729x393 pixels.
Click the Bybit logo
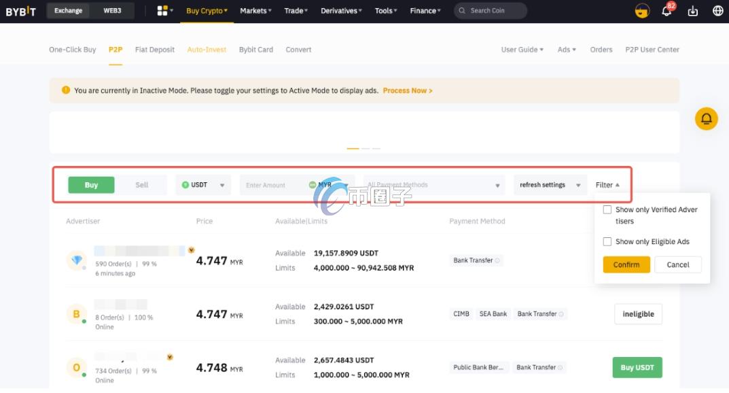click(20, 11)
